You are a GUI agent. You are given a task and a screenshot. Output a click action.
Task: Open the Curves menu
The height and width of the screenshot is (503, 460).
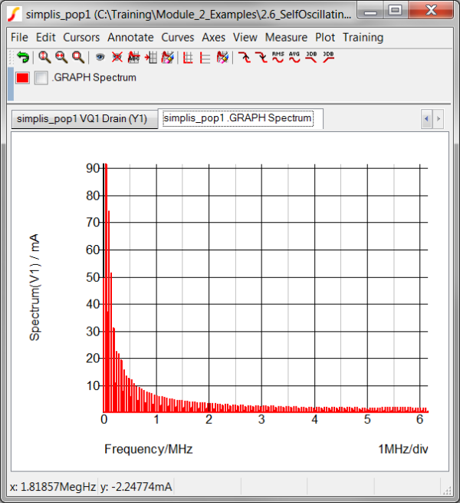tap(178, 37)
